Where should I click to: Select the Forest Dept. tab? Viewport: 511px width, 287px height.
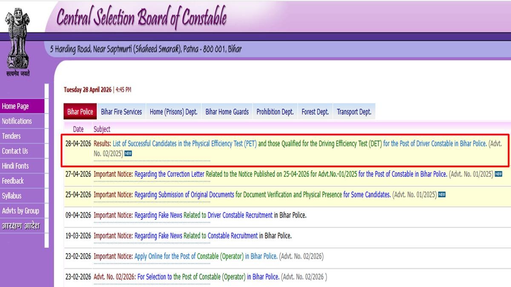[x=315, y=112]
